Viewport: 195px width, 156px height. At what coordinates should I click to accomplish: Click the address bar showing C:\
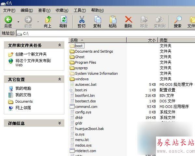click(x=106, y=33)
